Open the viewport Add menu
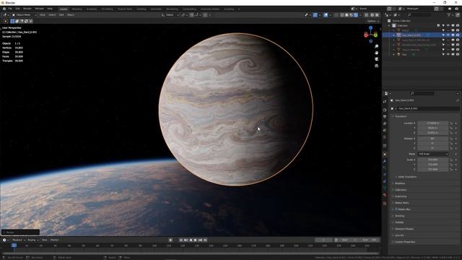Screen dimensions: 462x260 pos(61,14)
